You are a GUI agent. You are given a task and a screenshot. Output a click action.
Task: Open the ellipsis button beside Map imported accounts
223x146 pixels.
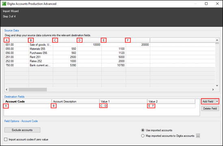coord(198,136)
